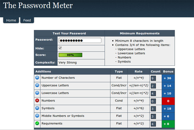Select the Uppercase Letters count box
The image size is (194, 130).
click(153, 86)
